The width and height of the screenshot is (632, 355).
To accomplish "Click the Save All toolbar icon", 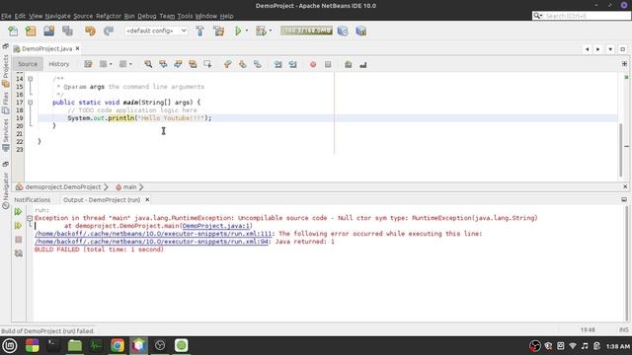I will coord(67,31).
